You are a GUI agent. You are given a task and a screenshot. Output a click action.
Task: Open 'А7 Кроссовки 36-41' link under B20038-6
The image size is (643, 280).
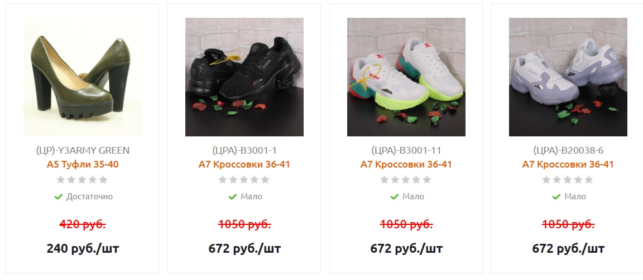(x=568, y=164)
